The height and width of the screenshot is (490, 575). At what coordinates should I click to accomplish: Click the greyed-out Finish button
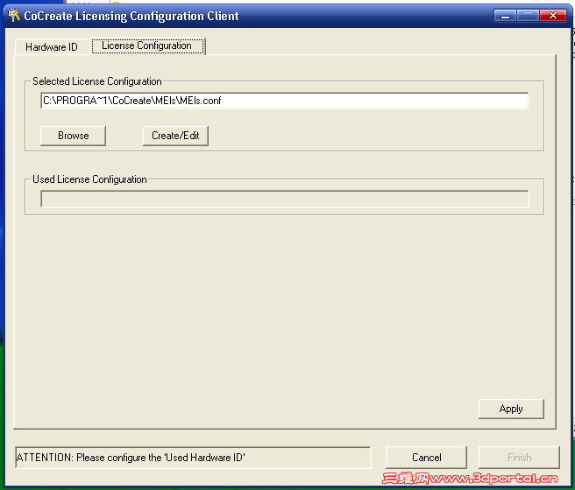519,458
